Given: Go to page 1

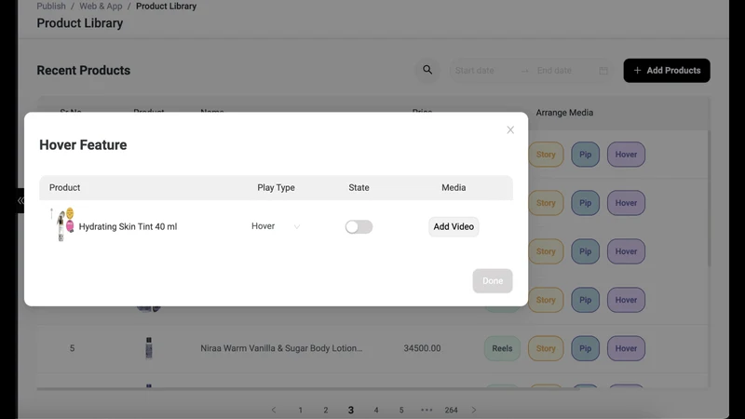Looking at the screenshot, I should pos(300,410).
